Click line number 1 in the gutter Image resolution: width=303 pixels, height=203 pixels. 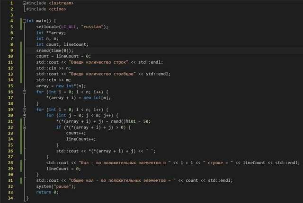[x=11, y=3]
